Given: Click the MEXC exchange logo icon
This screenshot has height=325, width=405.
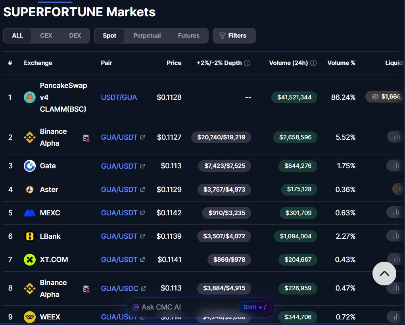Looking at the screenshot, I should pos(30,213).
